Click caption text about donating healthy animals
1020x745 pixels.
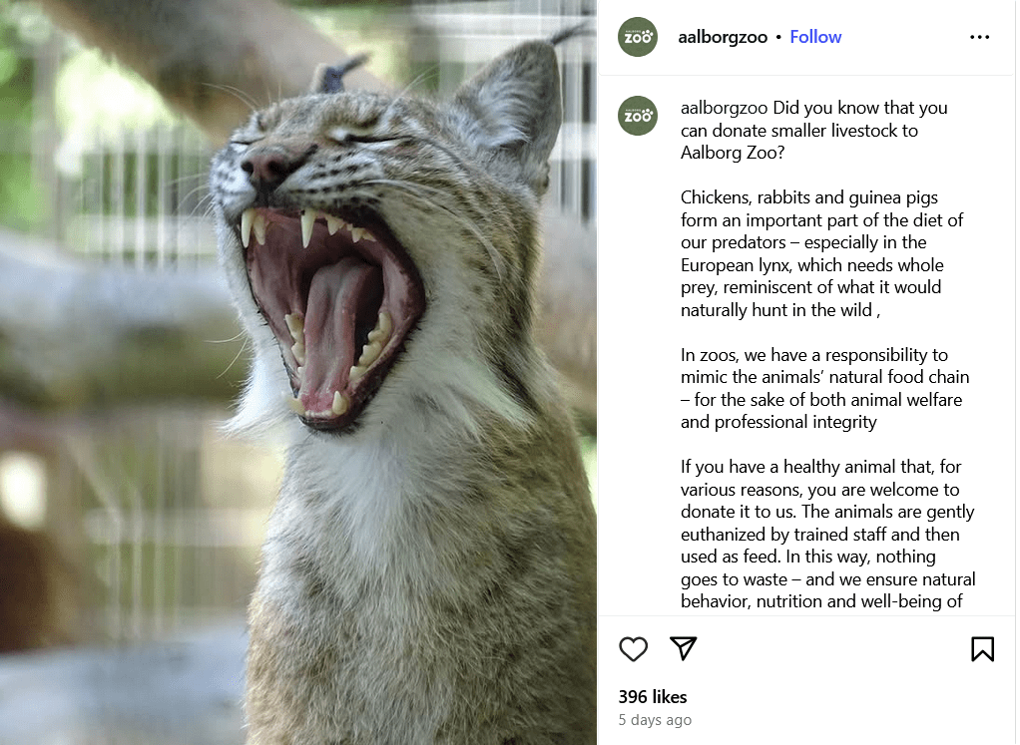[x=827, y=534]
